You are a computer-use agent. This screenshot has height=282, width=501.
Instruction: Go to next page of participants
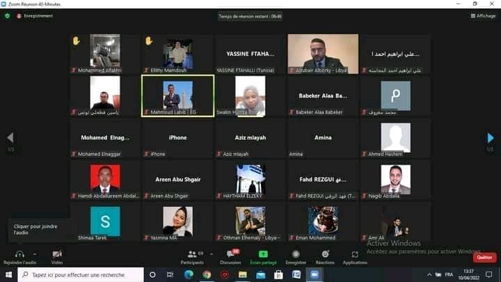(x=491, y=138)
